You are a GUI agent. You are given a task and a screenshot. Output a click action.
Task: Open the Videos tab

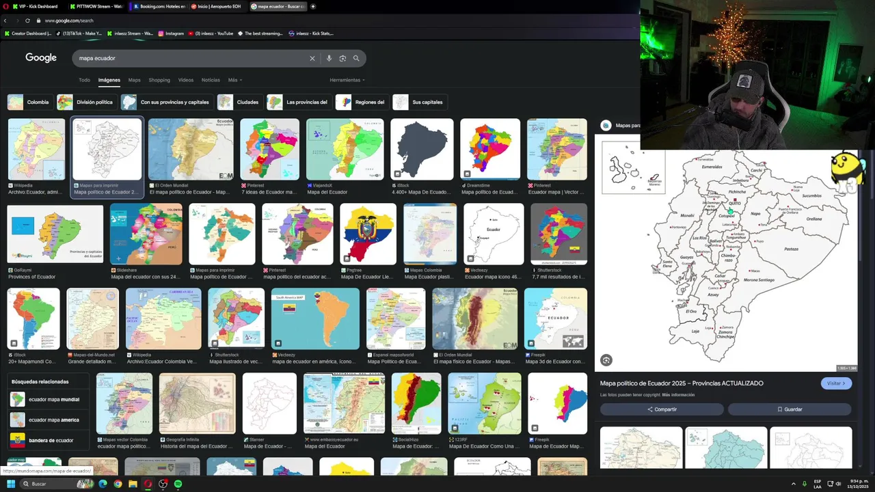coord(186,80)
